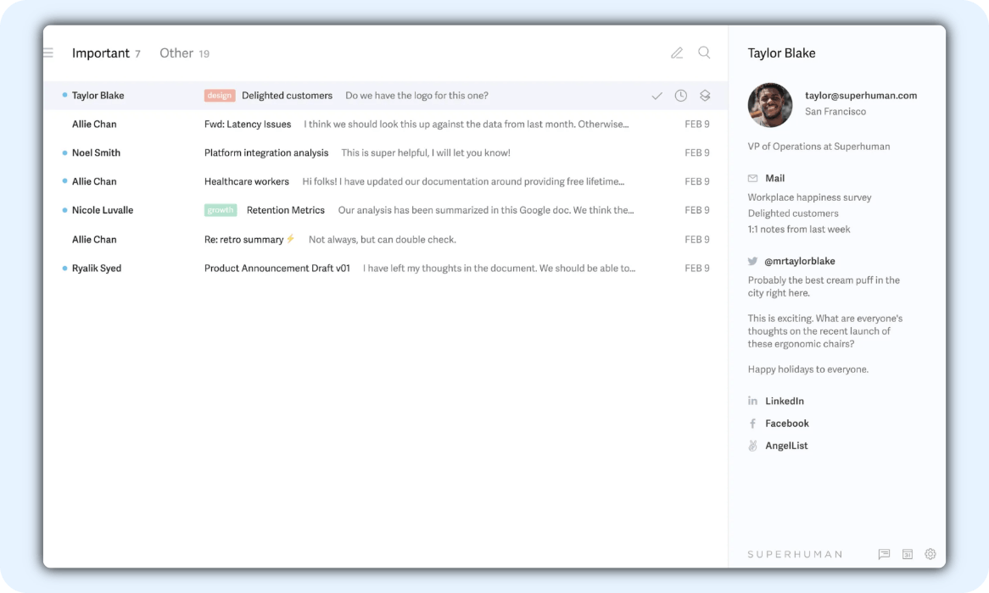Screen dimensions: 989x593
Task: Click the layers icon on Taylor Blake row
Action: pos(705,96)
